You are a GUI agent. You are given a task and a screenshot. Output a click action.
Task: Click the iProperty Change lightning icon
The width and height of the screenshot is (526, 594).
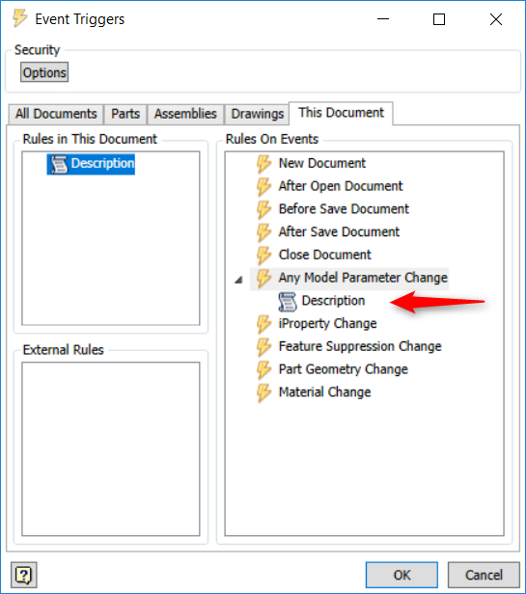tap(263, 324)
